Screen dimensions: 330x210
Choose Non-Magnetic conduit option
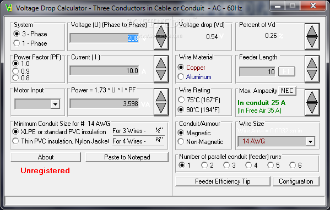coord(201,142)
